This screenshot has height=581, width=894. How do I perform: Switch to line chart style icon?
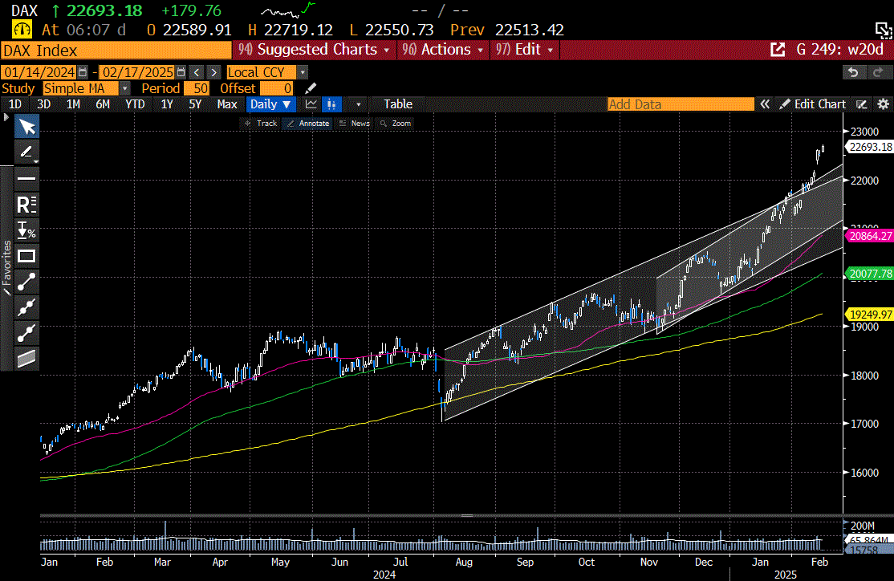pos(311,104)
